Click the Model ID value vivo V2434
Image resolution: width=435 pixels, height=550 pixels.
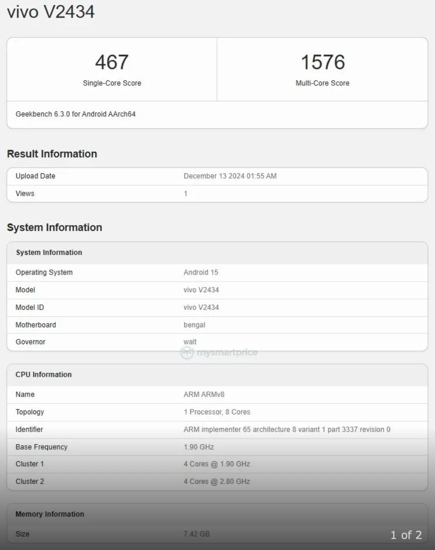201,307
